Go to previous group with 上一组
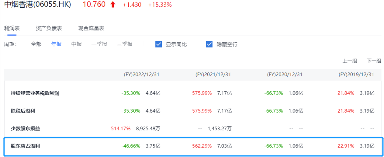 pyautogui.click(x=350, y=61)
